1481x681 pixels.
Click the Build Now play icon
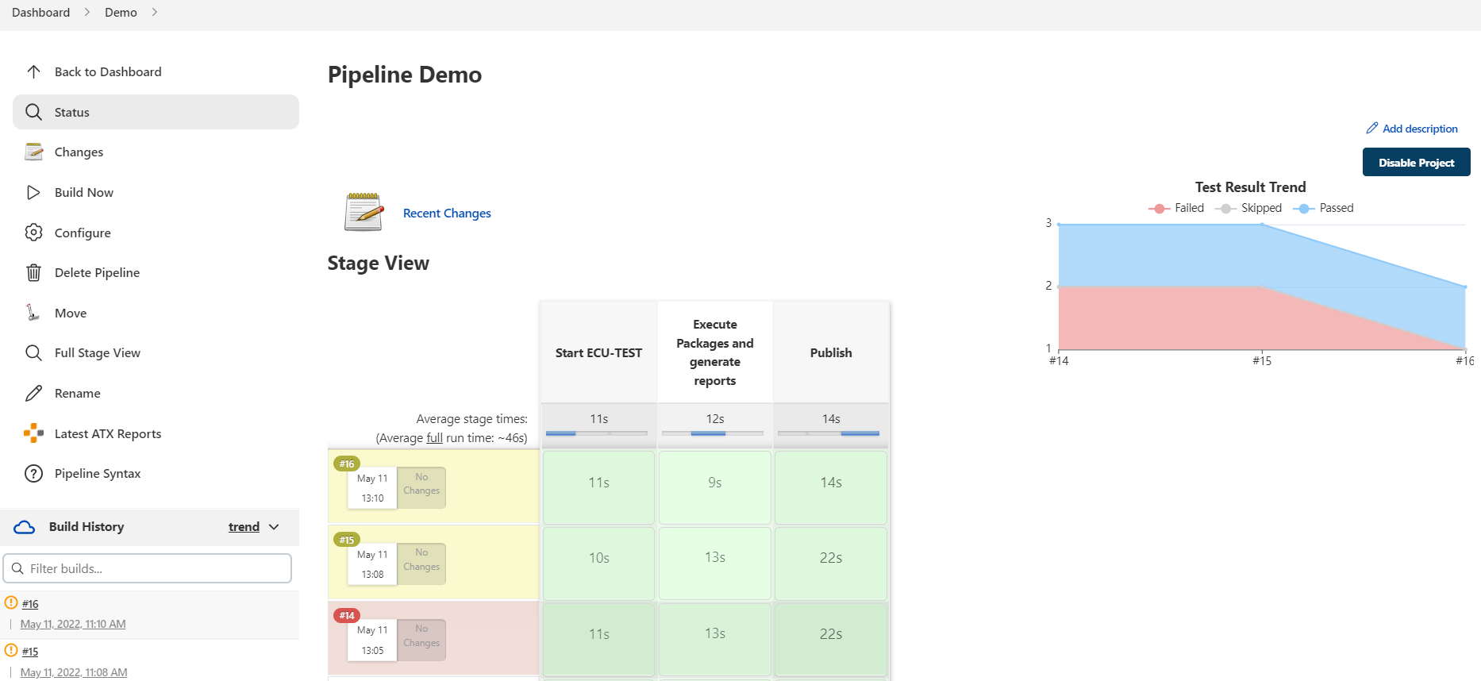tap(33, 192)
